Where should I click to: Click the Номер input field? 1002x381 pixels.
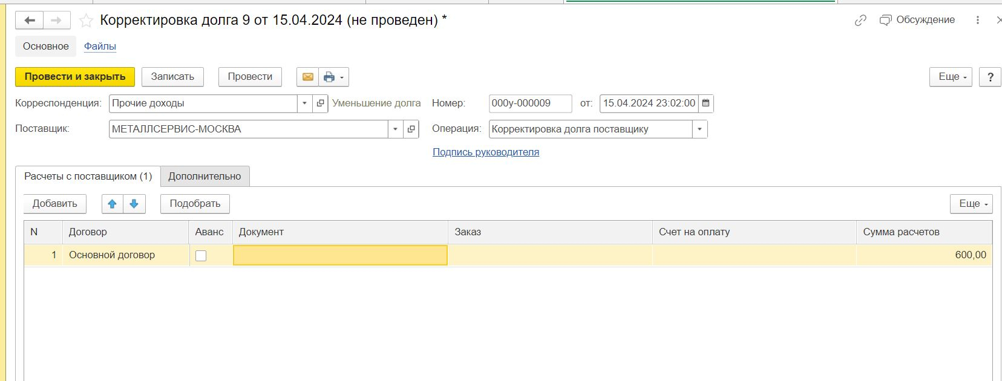click(529, 103)
